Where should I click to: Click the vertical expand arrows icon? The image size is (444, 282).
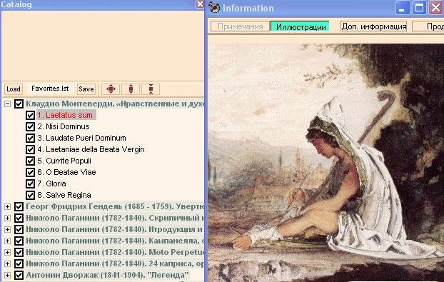coord(131,89)
